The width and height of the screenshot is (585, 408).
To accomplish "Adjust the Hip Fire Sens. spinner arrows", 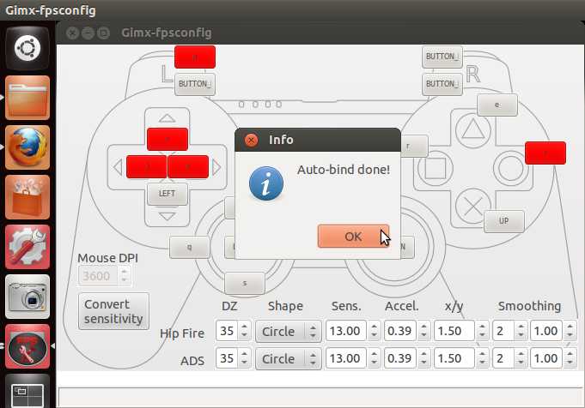I will pos(374,331).
